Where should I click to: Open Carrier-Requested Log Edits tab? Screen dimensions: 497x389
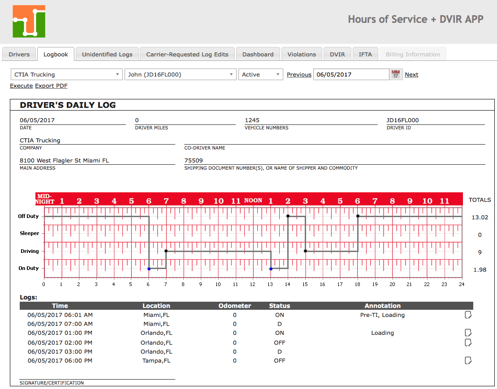coord(187,55)
